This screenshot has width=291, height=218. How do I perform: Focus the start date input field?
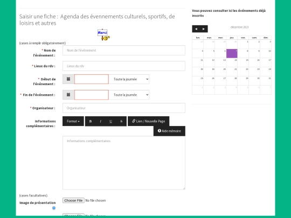[92, 79]
